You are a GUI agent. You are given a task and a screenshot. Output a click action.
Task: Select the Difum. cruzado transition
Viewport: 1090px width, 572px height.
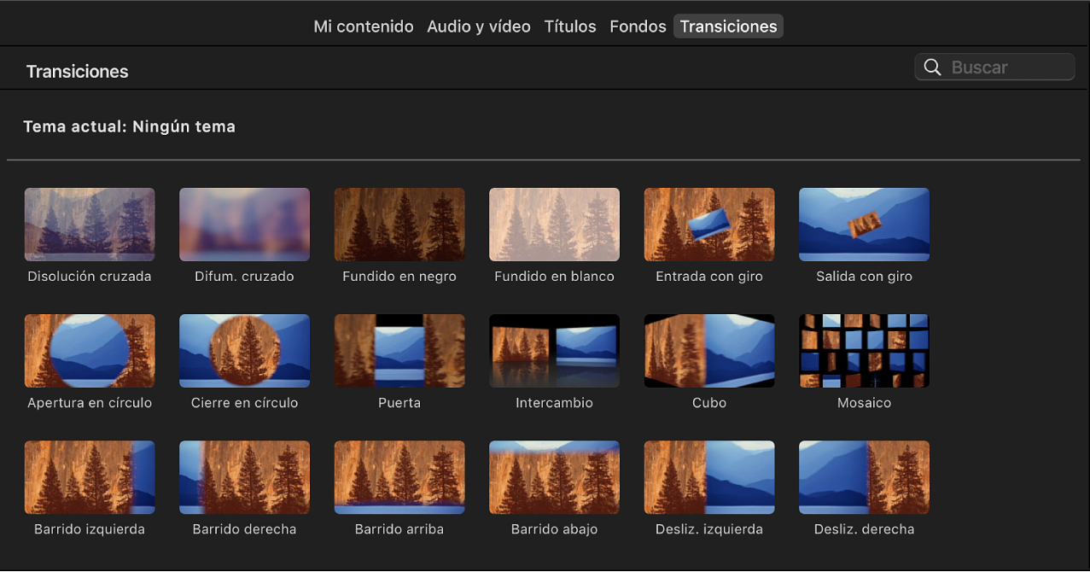click(244, 224)
